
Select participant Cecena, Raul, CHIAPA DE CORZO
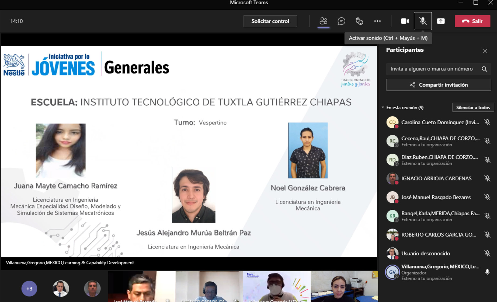click(x=438, y=141)
